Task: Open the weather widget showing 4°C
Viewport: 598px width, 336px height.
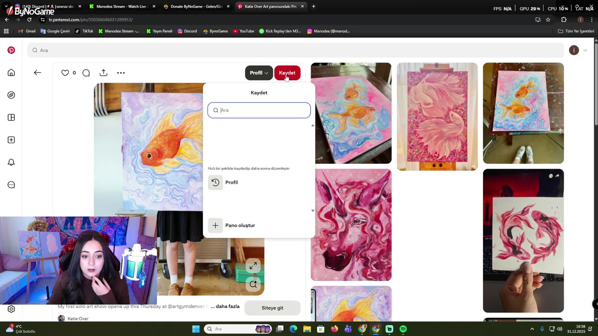Action: point(21,329)
